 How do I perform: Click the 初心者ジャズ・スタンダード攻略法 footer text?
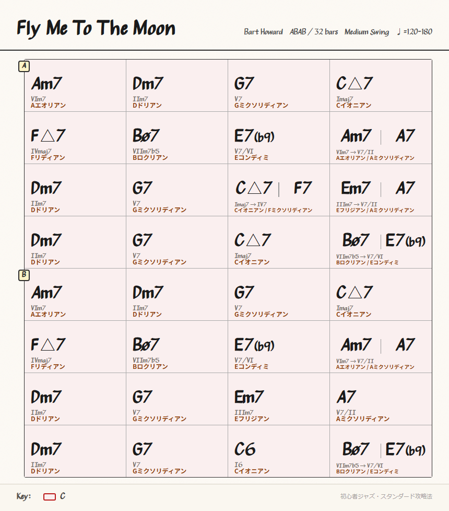pos(386,496)
